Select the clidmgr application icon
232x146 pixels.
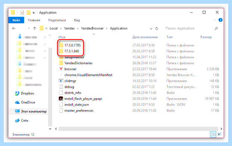tap(61, 81)
